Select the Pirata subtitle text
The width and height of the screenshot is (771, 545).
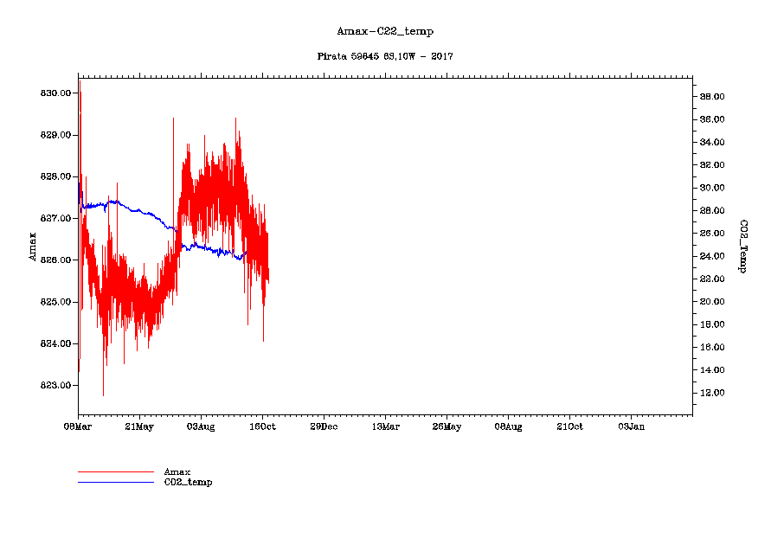pyautogui.click(x=385, y=56)
